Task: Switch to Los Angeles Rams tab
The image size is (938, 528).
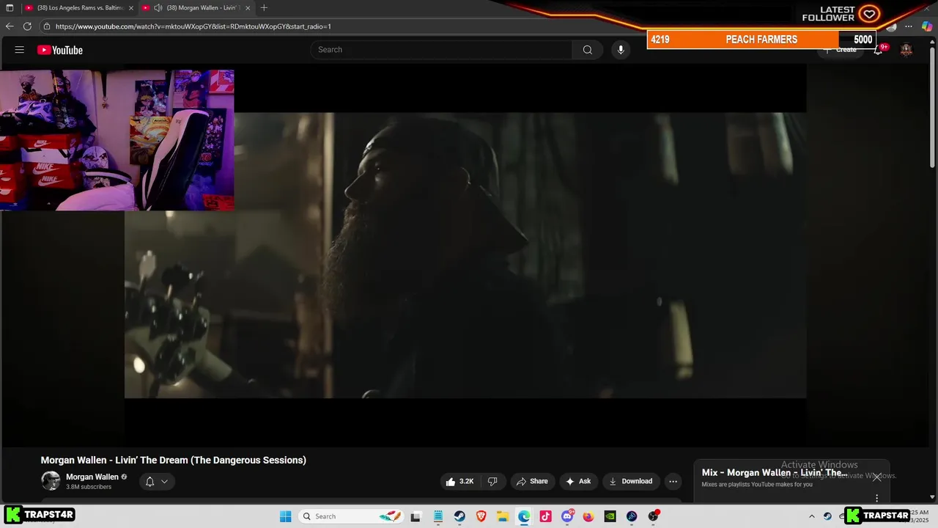Action: tap(78, 8)
